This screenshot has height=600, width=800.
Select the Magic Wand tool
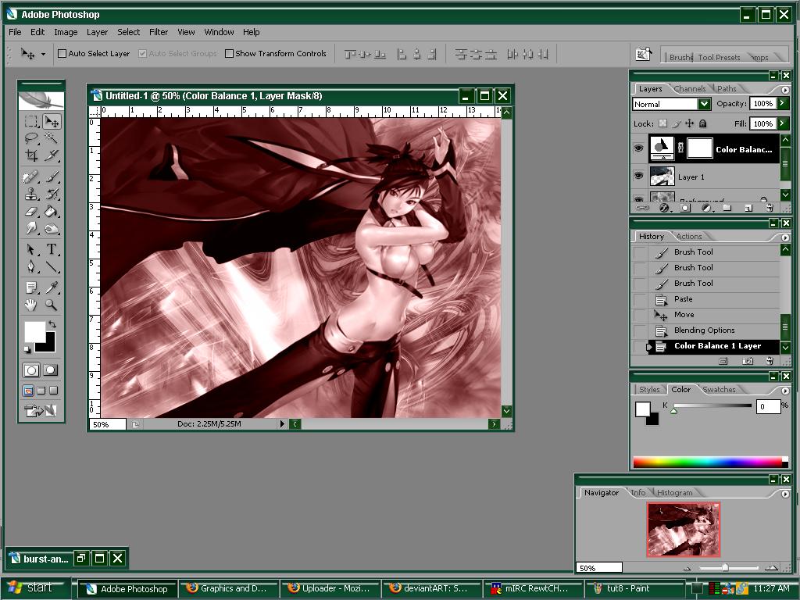(51, 138)
